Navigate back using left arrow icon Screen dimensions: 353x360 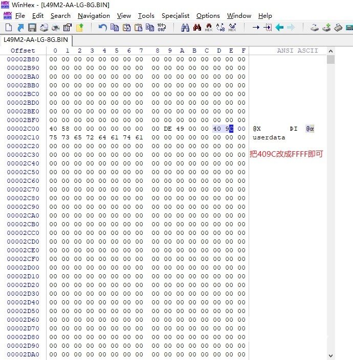point(279,28)
